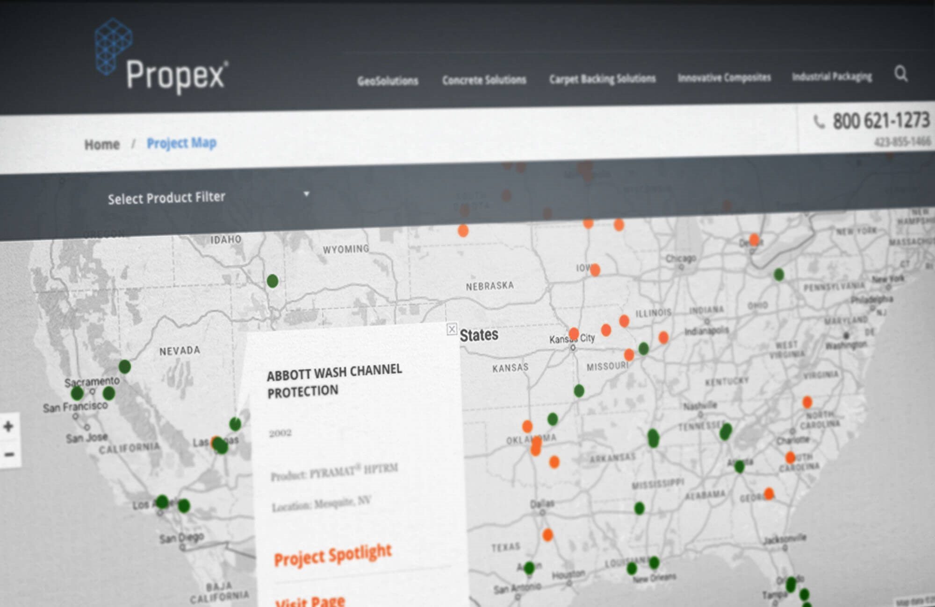
Task: Select the orange marker on Detroit
Action: (x=754, y=240)
